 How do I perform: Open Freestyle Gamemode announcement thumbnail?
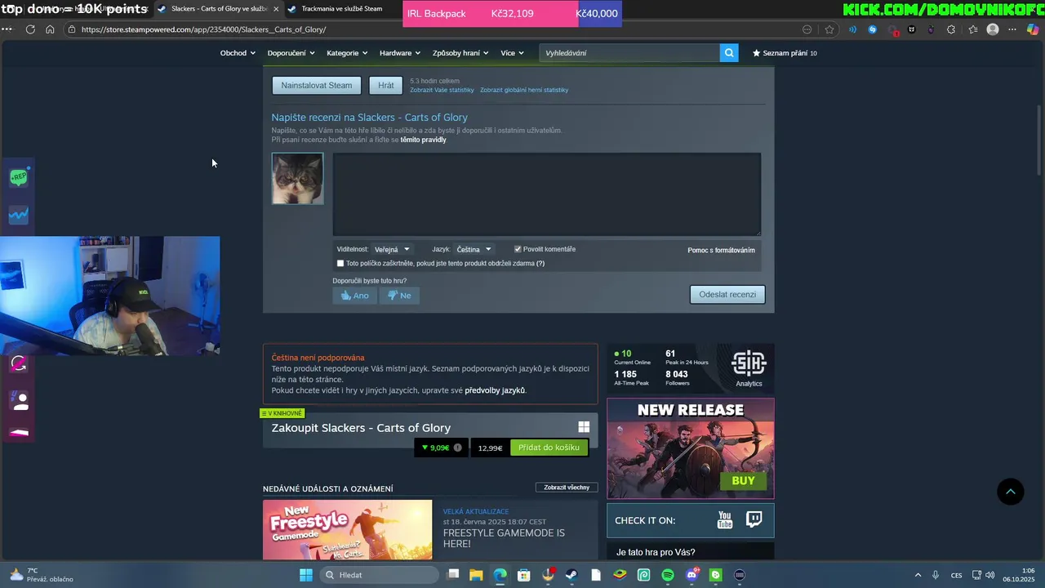(x=348, y=529)
